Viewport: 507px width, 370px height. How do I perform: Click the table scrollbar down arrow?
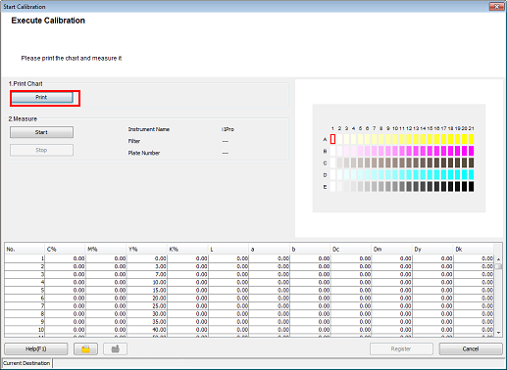click(498, 333)
